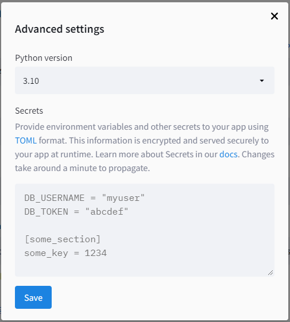Screen dimensions: 290x322
Task: Click the Advanced settings heading
Action: pyautogui.click(x=60, y=29)
